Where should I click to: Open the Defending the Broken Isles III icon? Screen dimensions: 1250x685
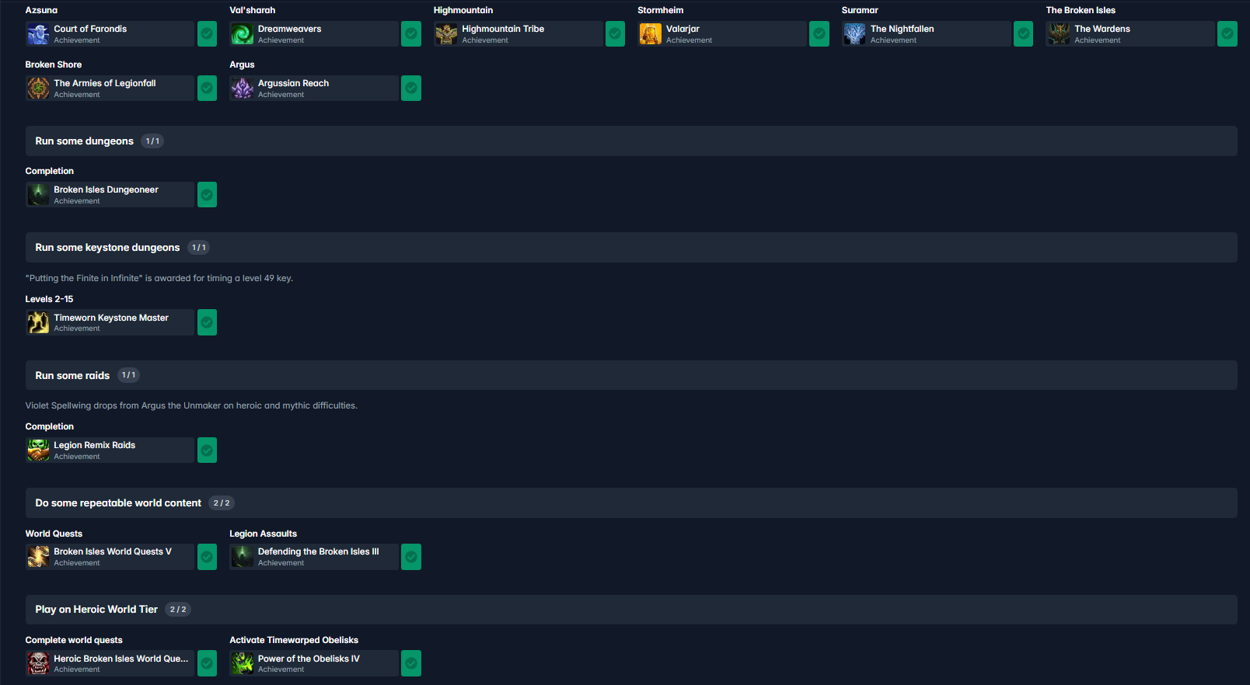click(243, 557)
